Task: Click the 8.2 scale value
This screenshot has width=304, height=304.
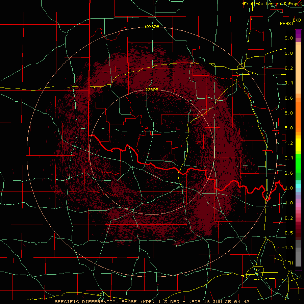Action: coord(289,68)
